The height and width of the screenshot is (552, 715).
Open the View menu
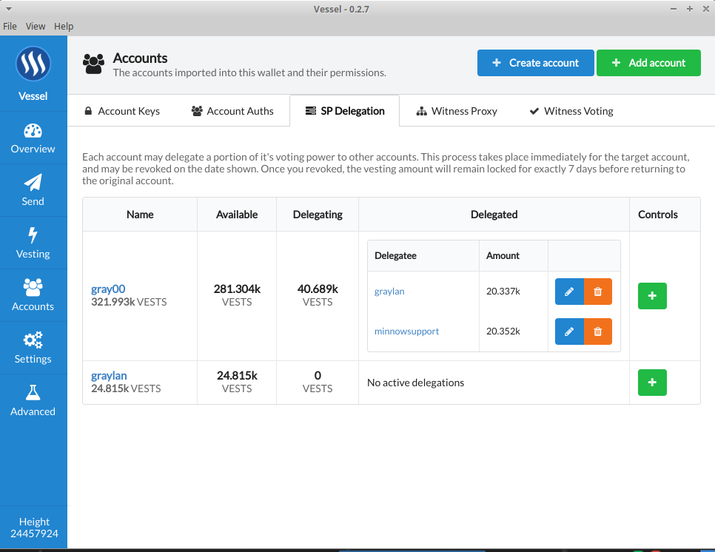click(36, 27)
